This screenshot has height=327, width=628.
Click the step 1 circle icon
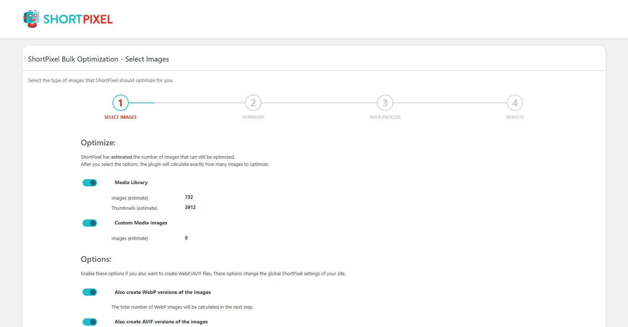tap(120, 103)
